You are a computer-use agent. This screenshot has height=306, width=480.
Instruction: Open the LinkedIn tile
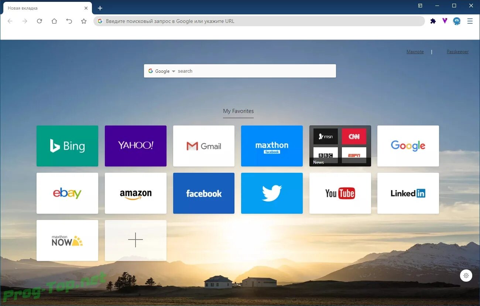click(x=408, y=193)
